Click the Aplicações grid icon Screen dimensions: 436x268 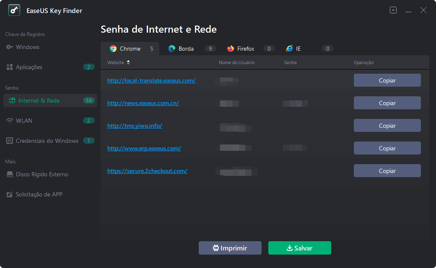(10, 67)
